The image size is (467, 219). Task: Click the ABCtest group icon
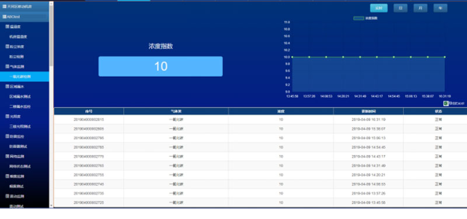pyautogui.click(x=5, y=17)
